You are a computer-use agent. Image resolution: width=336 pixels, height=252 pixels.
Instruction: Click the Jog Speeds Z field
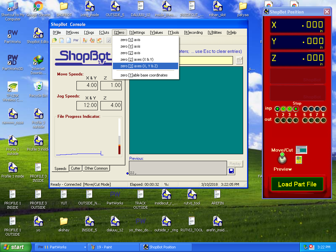pos(111,105)
